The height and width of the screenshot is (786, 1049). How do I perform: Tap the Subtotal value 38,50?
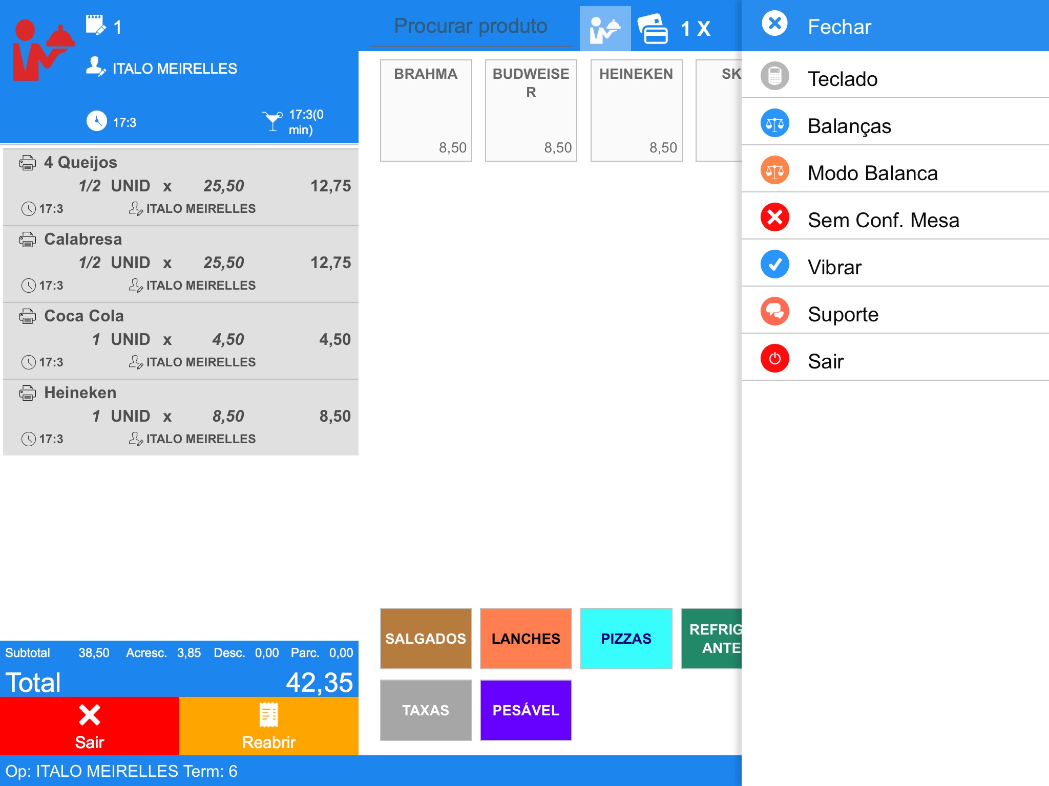tap(94, 653)
